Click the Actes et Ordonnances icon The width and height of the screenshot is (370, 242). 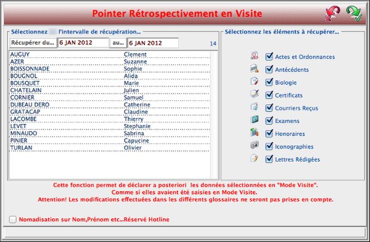coord(254,56)
